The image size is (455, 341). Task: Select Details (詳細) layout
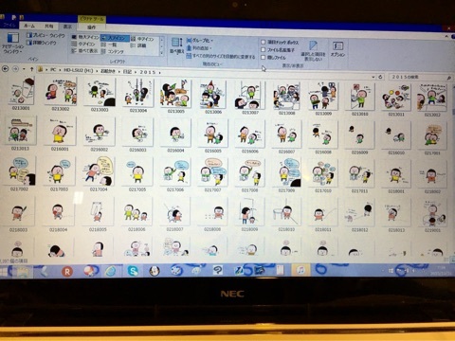(138, 45)
